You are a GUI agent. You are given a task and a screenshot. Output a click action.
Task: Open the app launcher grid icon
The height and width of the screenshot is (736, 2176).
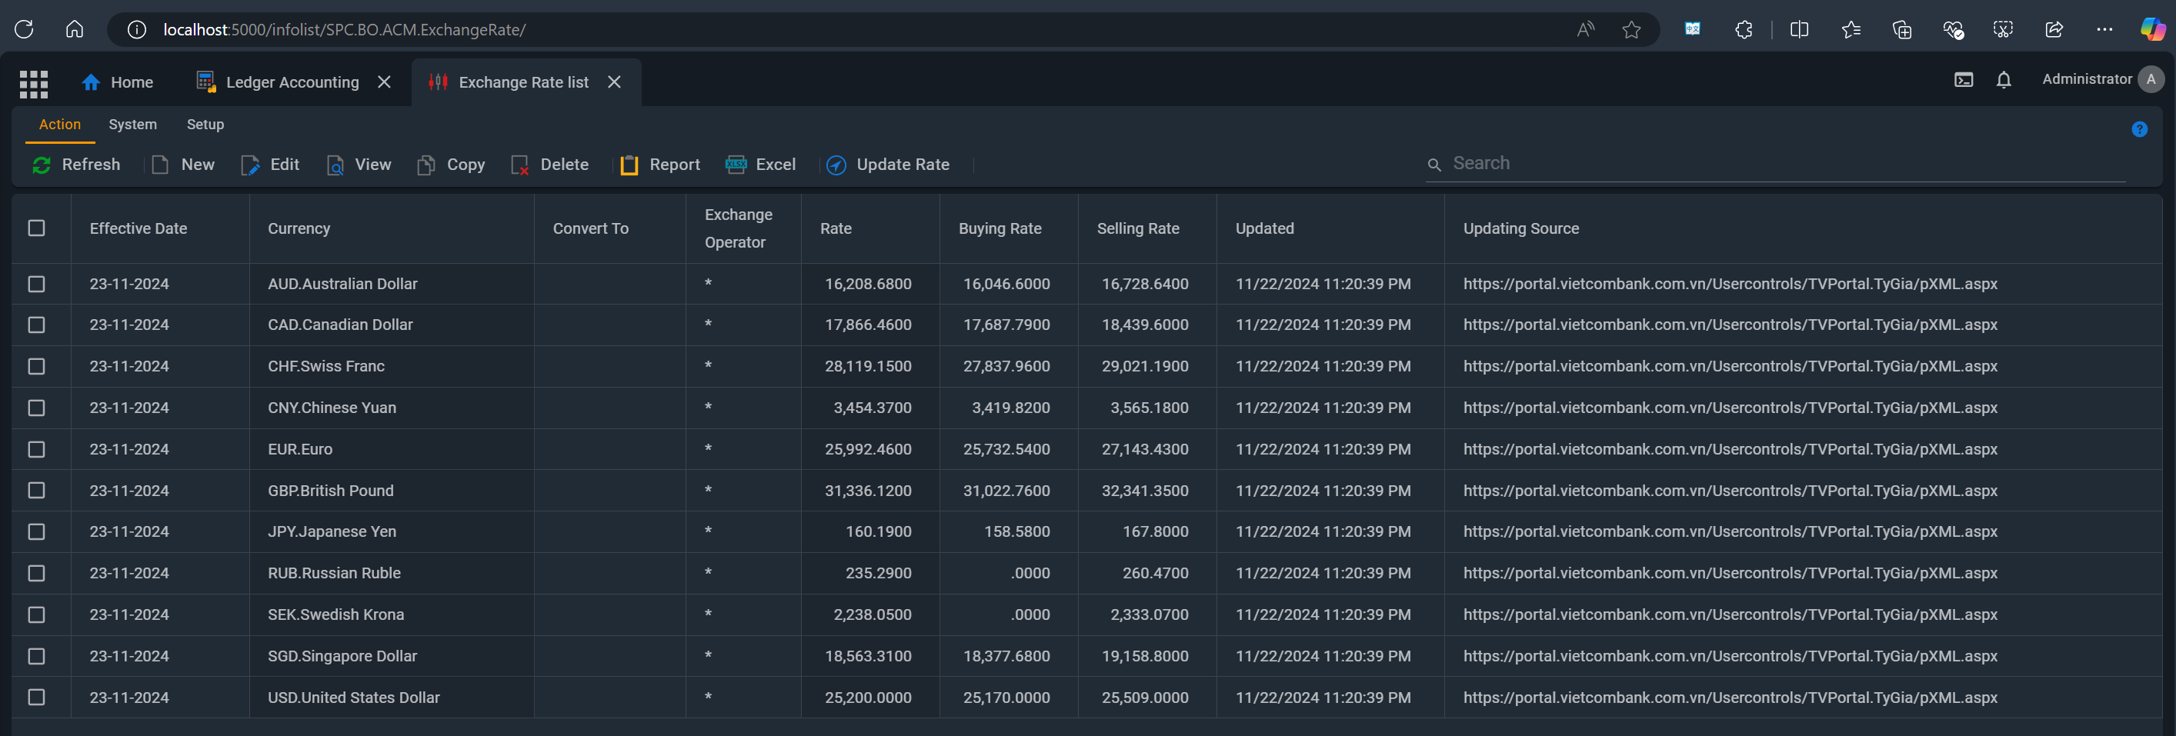click(x=34, y=83)
